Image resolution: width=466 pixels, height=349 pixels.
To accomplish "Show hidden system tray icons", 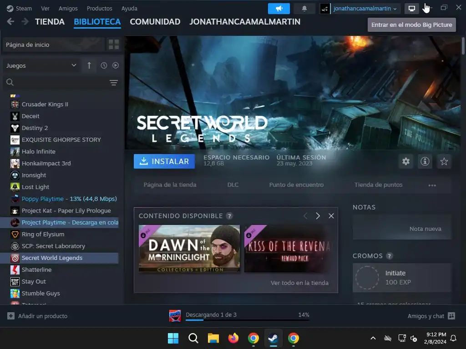I will [373, 338].
